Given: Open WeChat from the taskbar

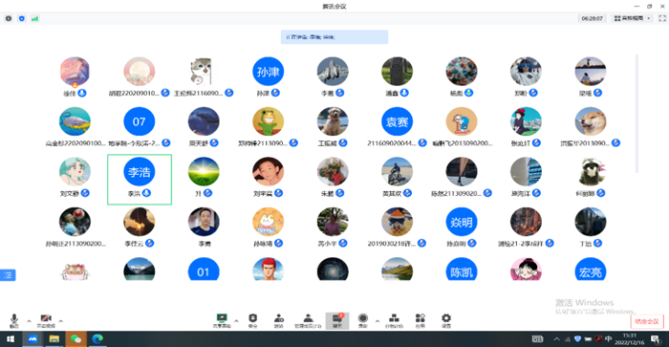Looking at the screenshot, I should 76,339.
